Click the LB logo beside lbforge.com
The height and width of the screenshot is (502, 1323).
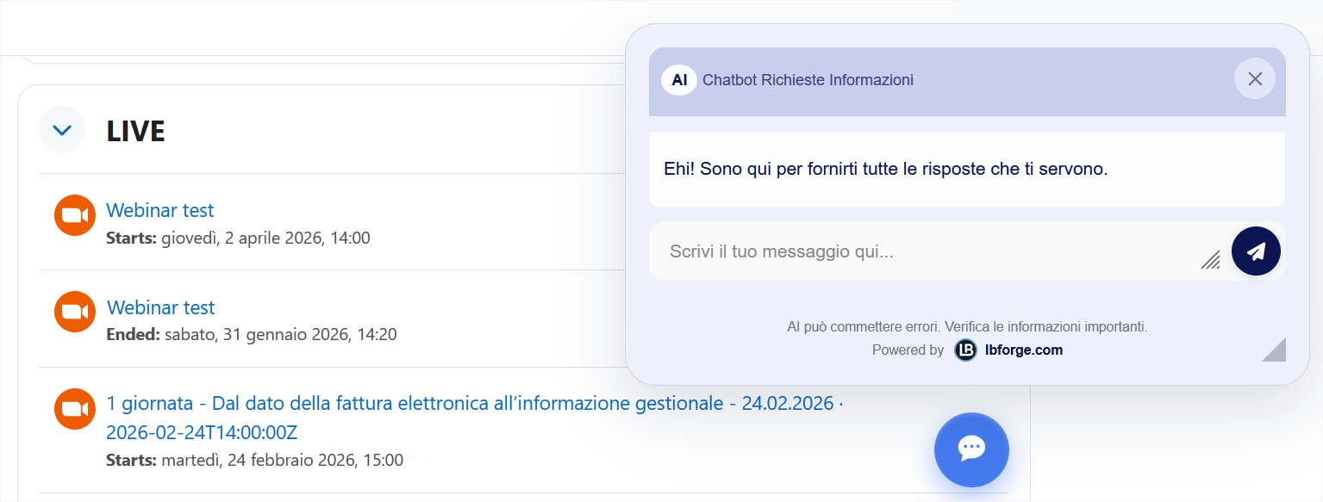click(x=965, y=350)
